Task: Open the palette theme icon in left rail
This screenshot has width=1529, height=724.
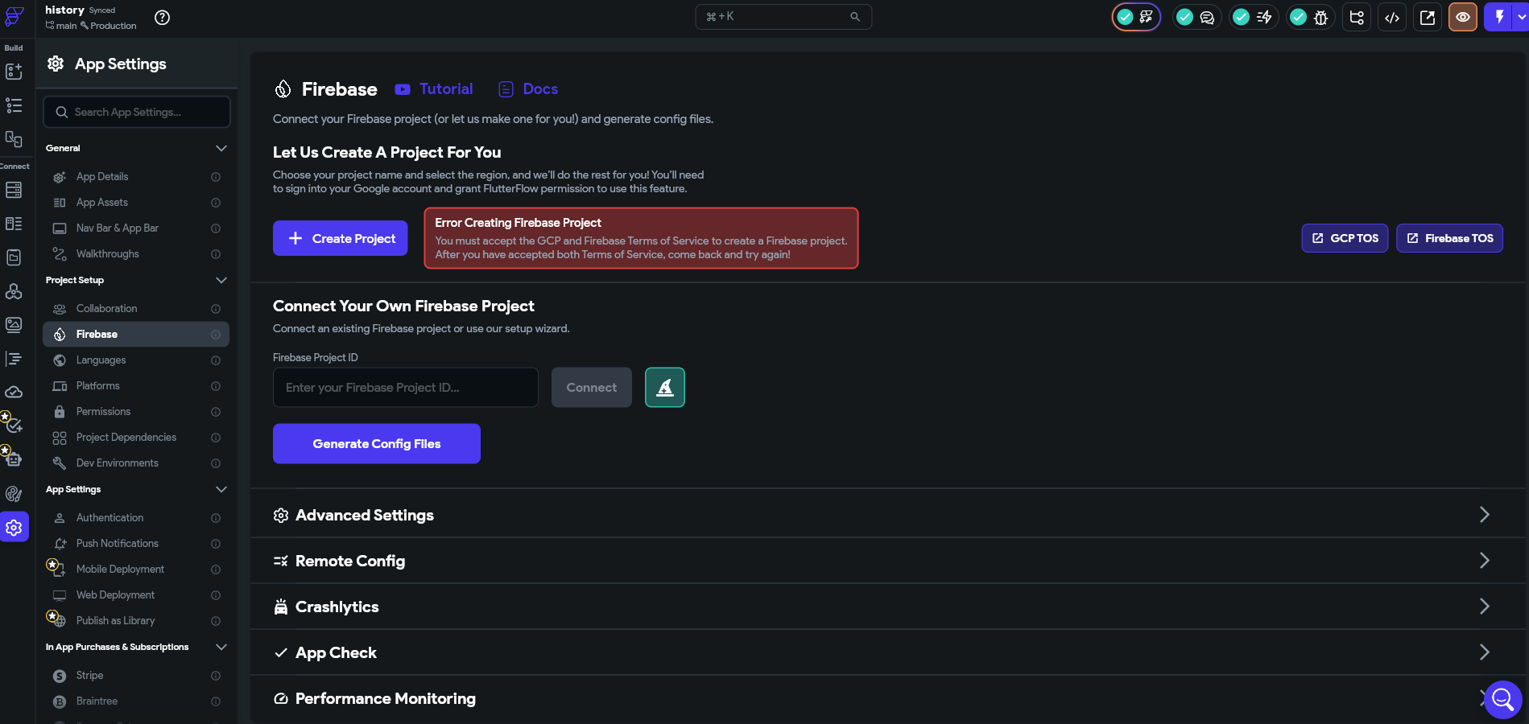Action: 14,494
